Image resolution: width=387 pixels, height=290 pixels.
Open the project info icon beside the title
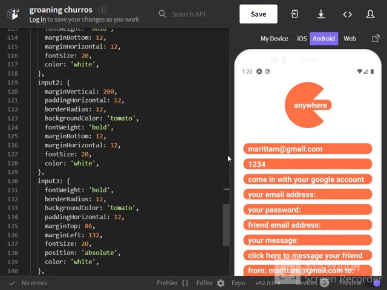pos(102,10)
